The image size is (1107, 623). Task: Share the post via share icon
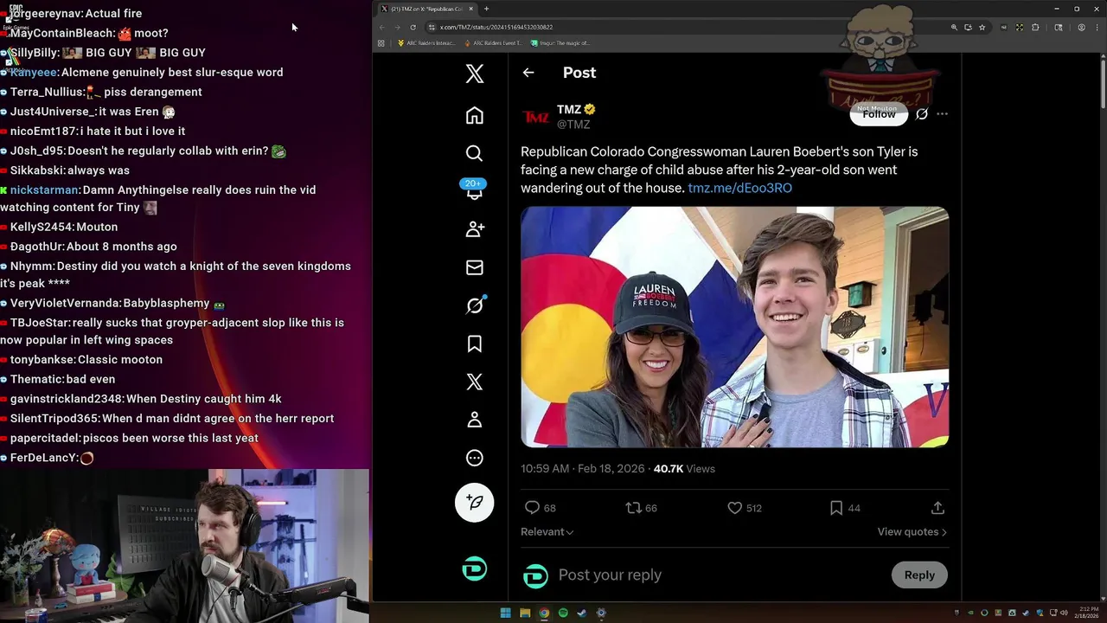pos(937,508)
